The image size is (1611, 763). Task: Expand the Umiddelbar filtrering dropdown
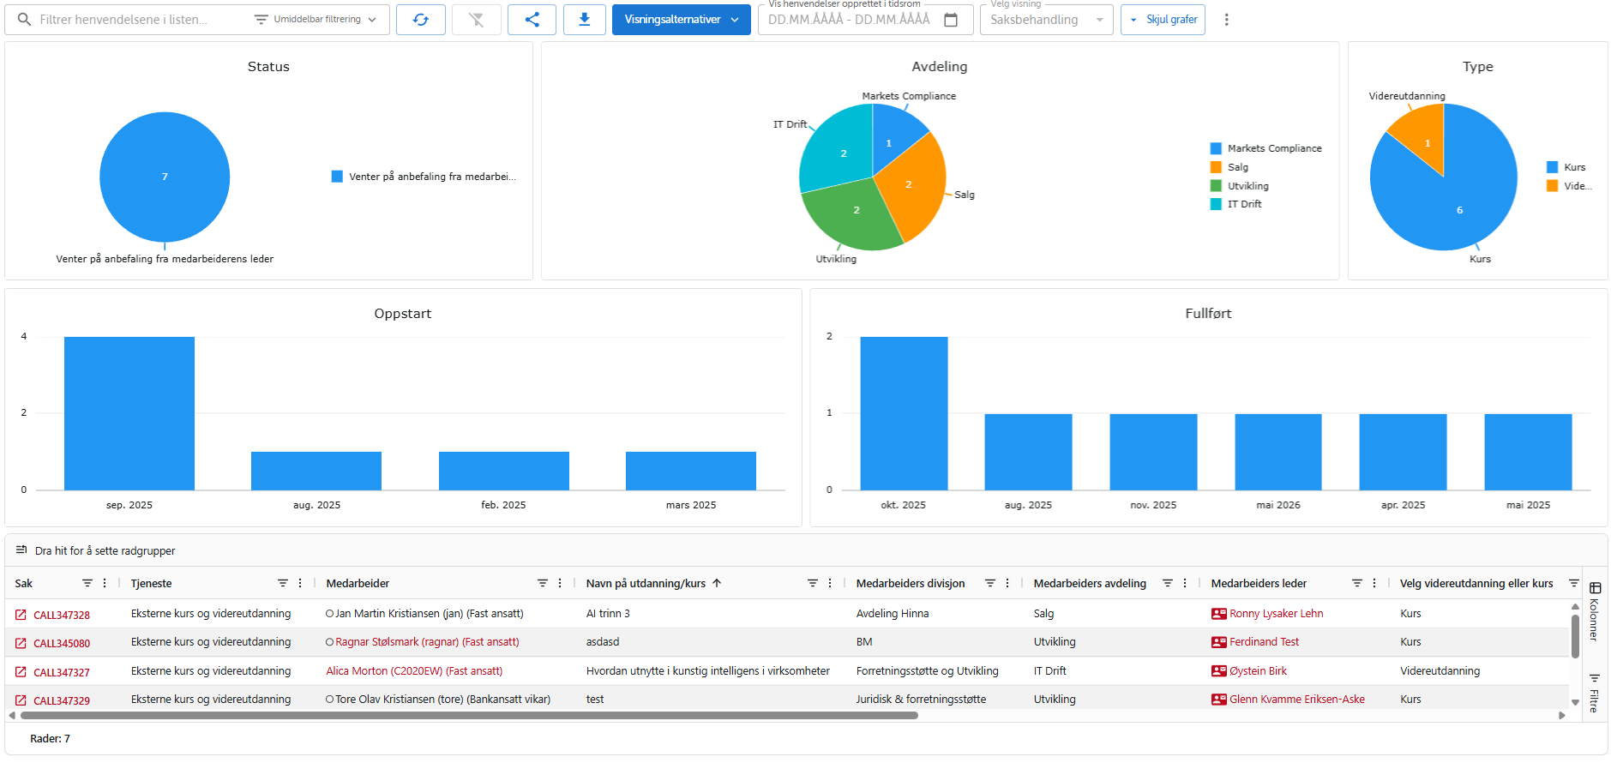(317, 20)
